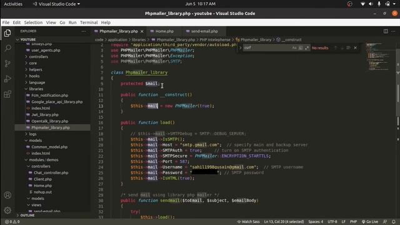Click Activities in the top bar
Viewport: 400px width, 225px height.
coord(13,4)
